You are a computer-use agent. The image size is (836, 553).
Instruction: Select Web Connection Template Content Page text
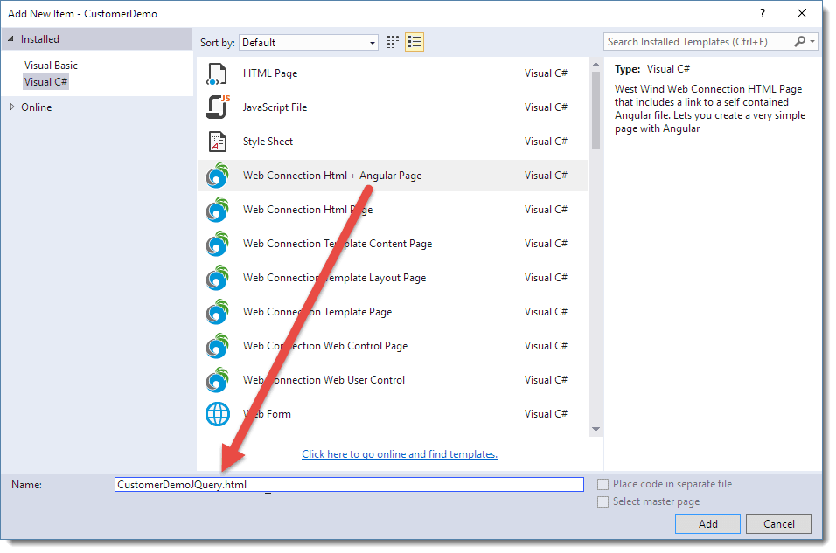pos(338,244)
